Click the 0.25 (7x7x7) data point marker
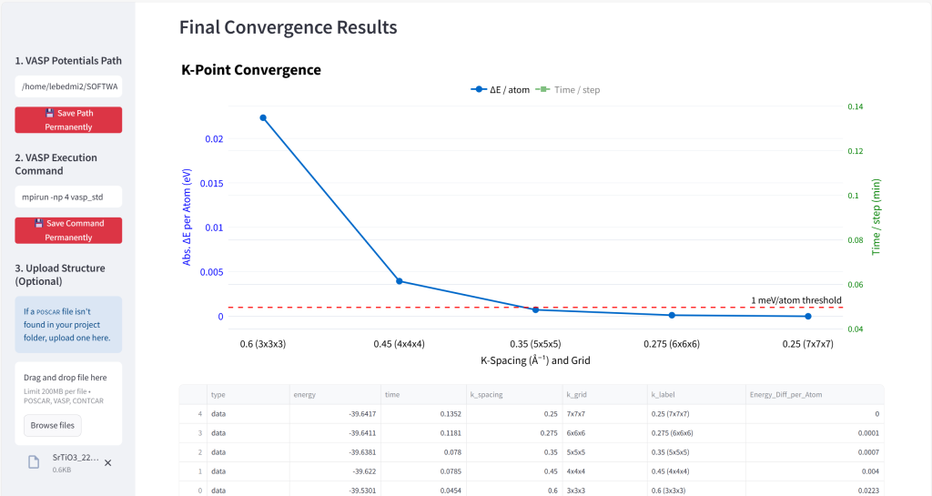932x496 pixels. coord(808,317)
